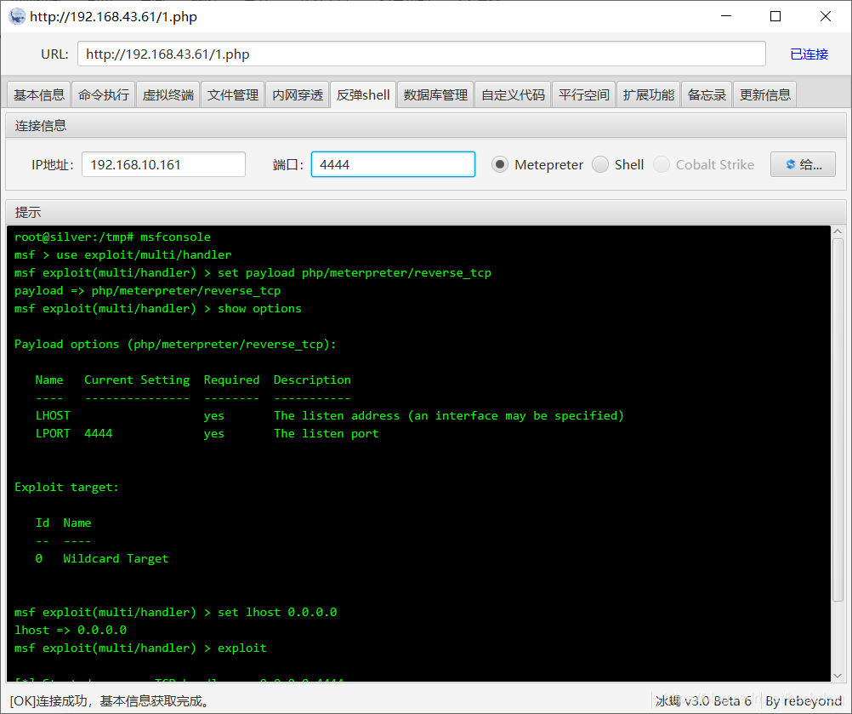Click the 冰蝎 v3.0 Beta 6 version label
This screenshot has height=714, width=852.
(703, 700)
